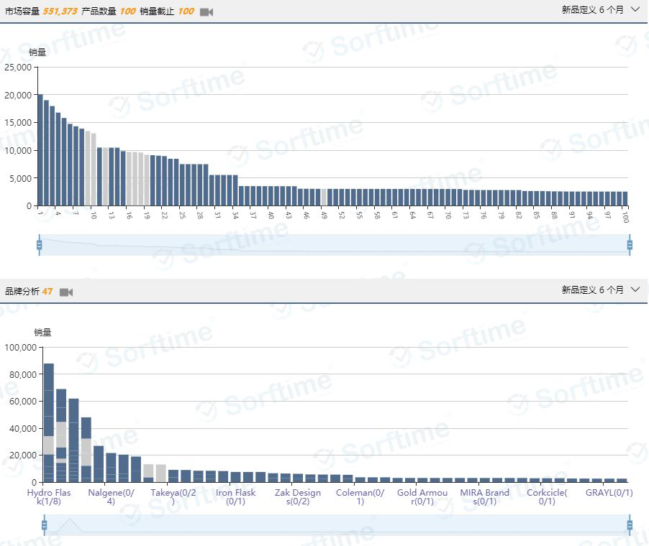Image resolution: width=649 pixels, height=546 pixels.
Task: Click the orange brand count 47
Action: 47,292
